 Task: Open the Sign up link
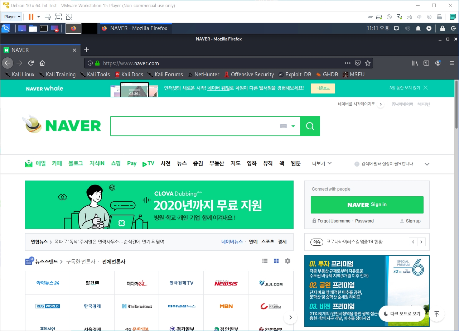tap(413, 221)
